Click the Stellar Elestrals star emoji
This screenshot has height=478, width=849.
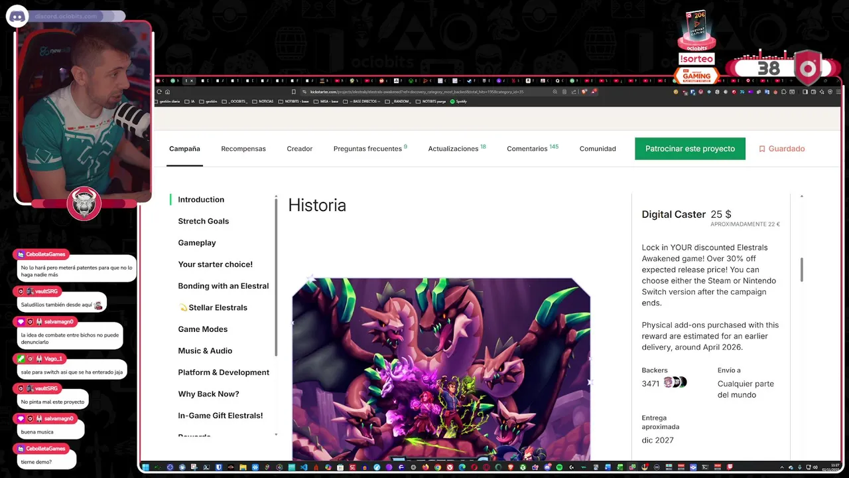(x=183, y=307)
